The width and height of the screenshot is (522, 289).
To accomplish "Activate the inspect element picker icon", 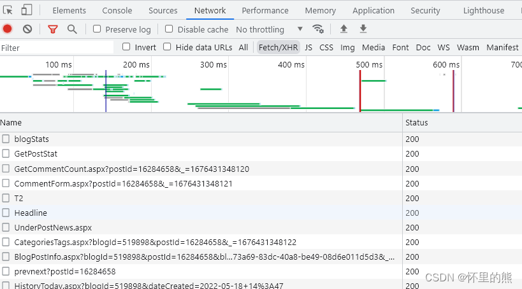I will (8, 10).
